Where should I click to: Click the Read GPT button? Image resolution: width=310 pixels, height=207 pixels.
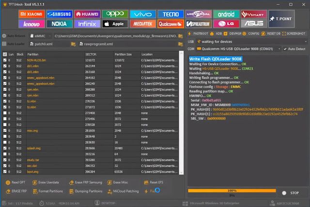point(15,182)
